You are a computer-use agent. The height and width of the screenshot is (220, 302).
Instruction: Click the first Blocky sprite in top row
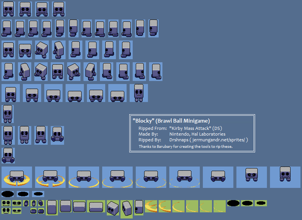(8, 9)
